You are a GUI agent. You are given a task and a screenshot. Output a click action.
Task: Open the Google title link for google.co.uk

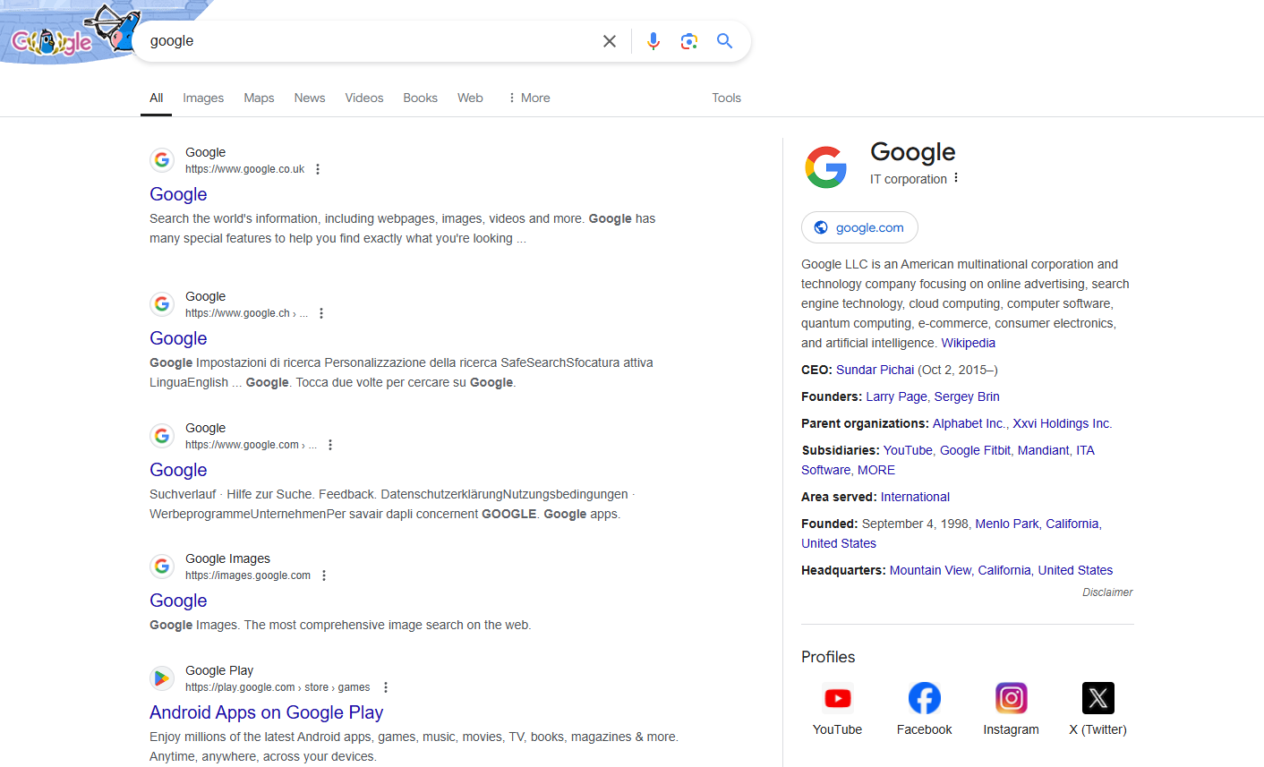[x=178, y=194]
